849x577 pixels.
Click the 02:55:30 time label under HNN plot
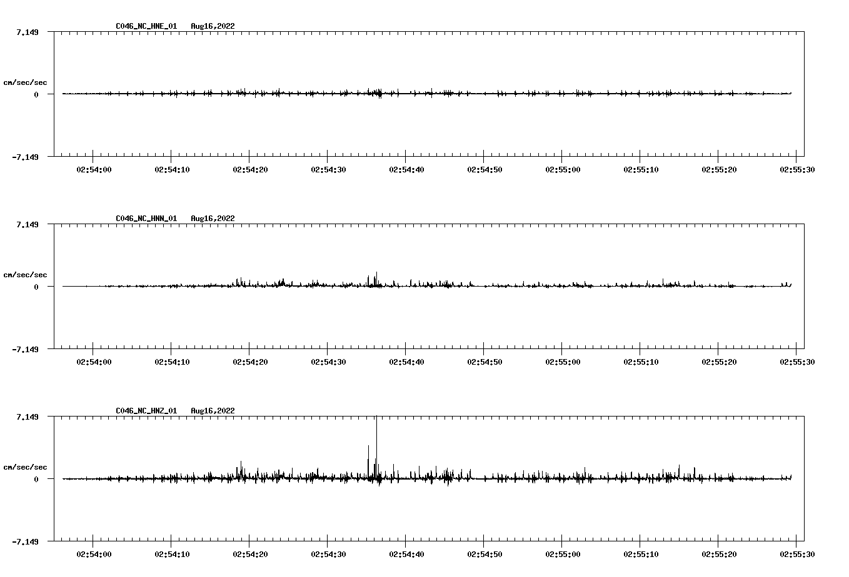(x=797, y=362)
